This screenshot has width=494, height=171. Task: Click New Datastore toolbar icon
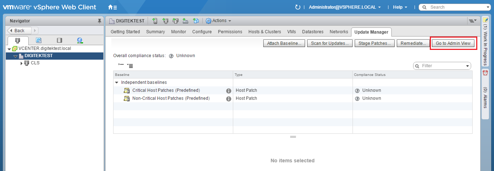[x=176, y=21]
